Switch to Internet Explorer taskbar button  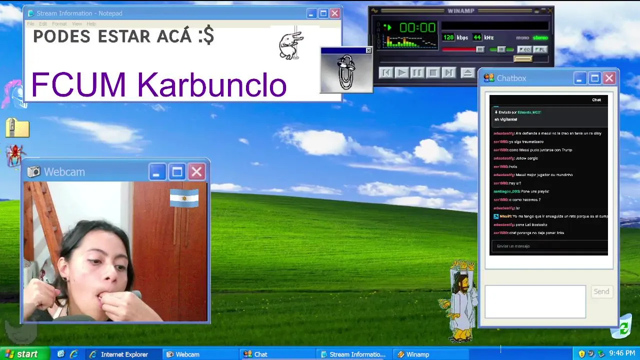123,354
